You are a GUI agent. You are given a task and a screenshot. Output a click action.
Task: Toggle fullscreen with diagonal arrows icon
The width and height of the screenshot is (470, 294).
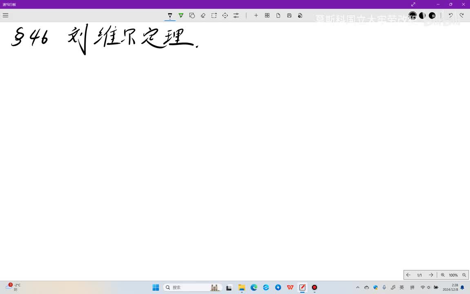[x=413, y=4]
